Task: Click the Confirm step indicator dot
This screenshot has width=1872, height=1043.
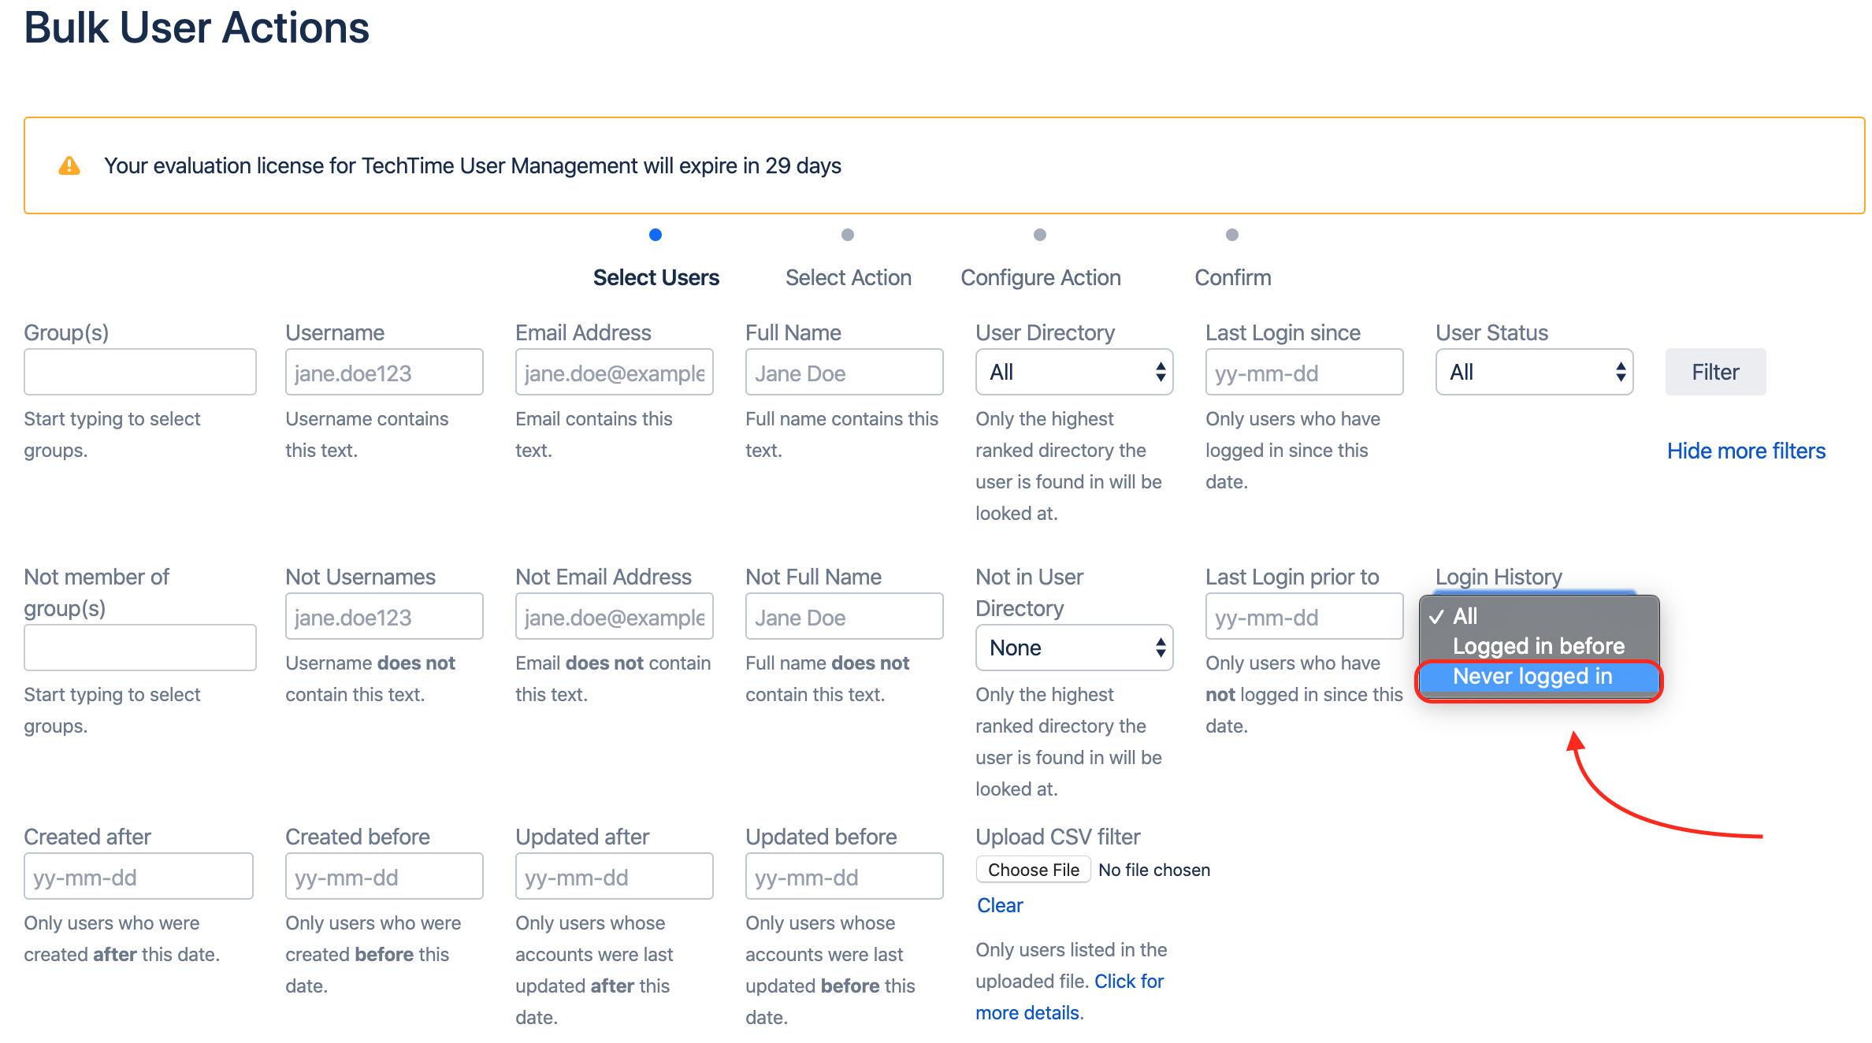Action: [x=1231, y=234]
